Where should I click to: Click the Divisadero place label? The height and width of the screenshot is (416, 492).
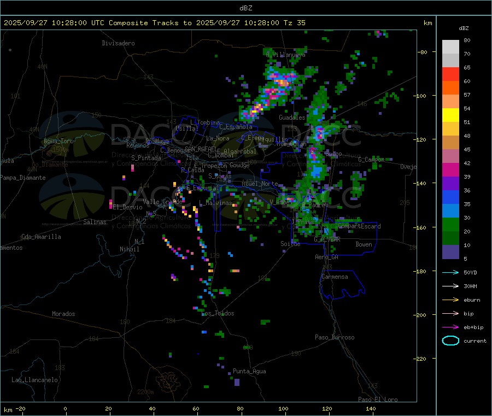click(x=118, y=43)
